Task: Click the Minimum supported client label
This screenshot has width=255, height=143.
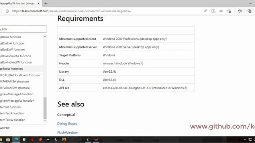Action: pos(78,39)
